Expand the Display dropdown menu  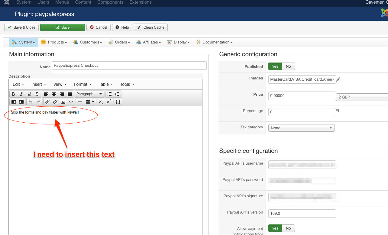[178, 42]
